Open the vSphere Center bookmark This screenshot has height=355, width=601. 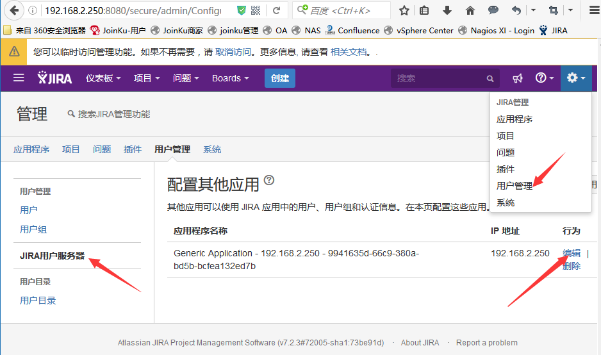pyautogui.click(x=418, y=30)
